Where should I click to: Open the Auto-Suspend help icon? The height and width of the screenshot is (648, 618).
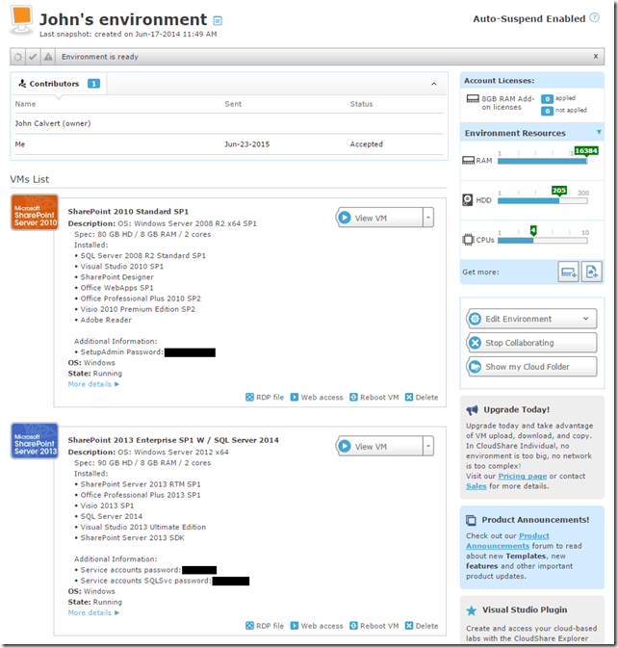tap(594, 18)
